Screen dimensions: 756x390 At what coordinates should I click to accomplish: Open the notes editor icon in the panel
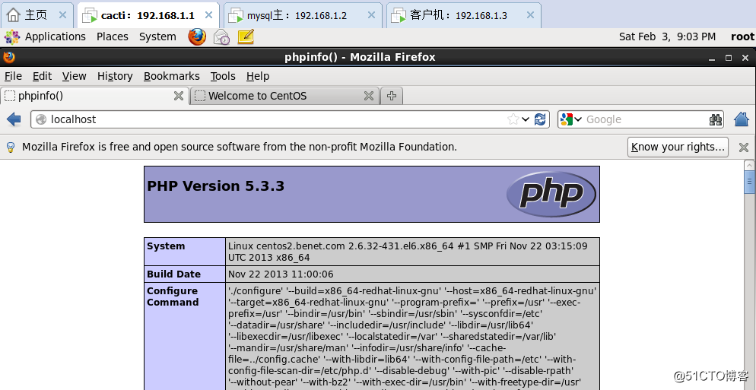click(246, 36)
